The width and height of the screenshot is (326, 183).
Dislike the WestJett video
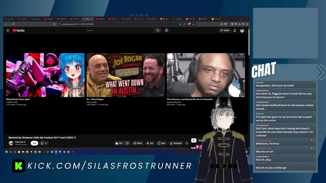point(127,143)
